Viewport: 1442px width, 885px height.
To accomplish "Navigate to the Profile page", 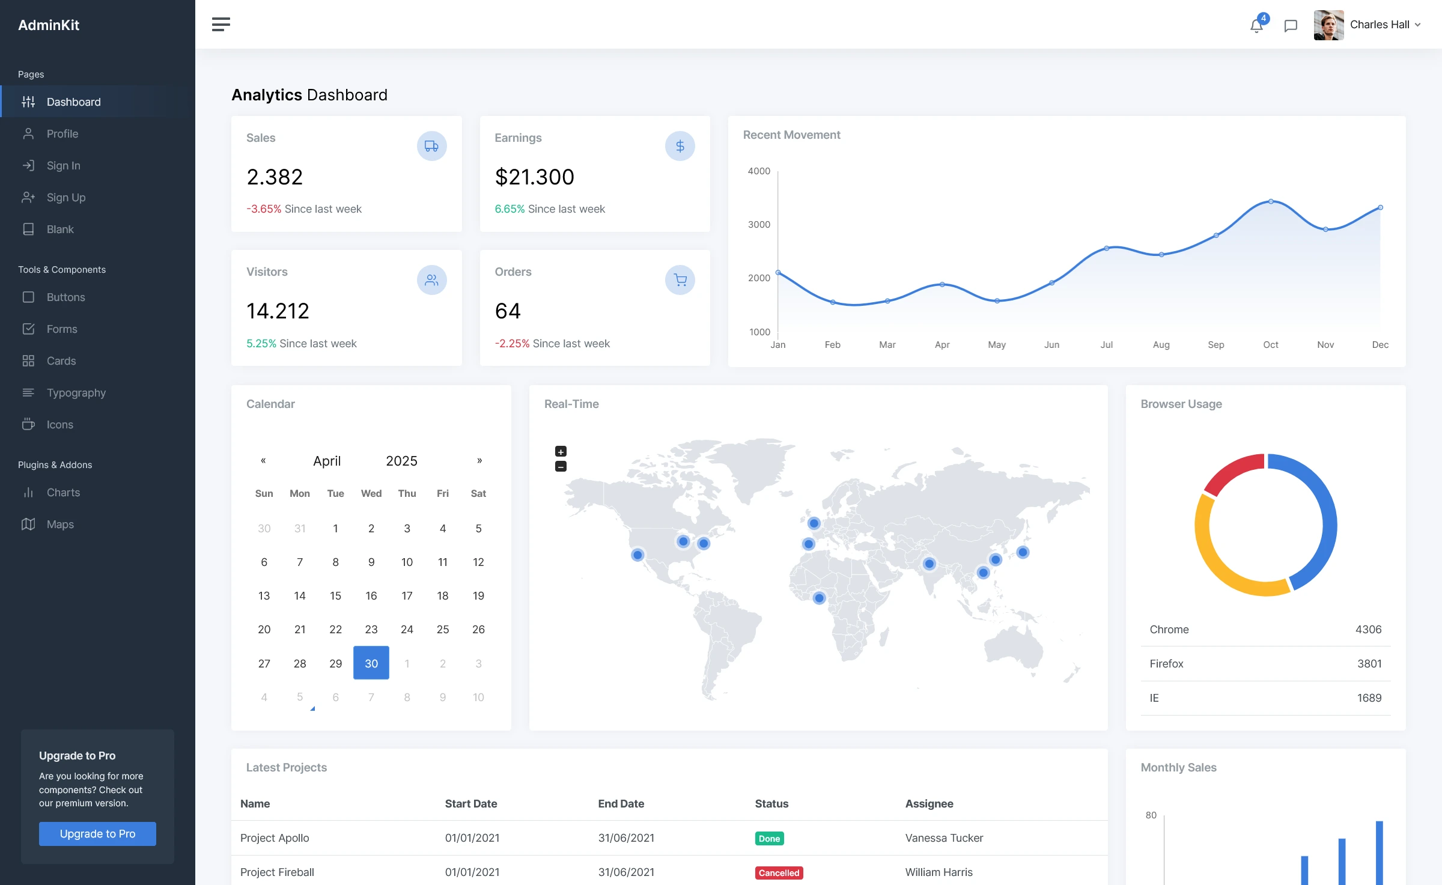I will (62, 133).
